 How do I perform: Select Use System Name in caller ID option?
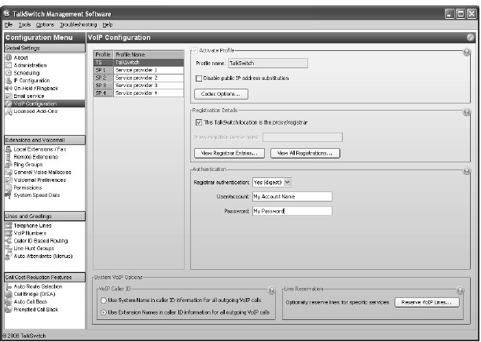(x=104, y=300)
